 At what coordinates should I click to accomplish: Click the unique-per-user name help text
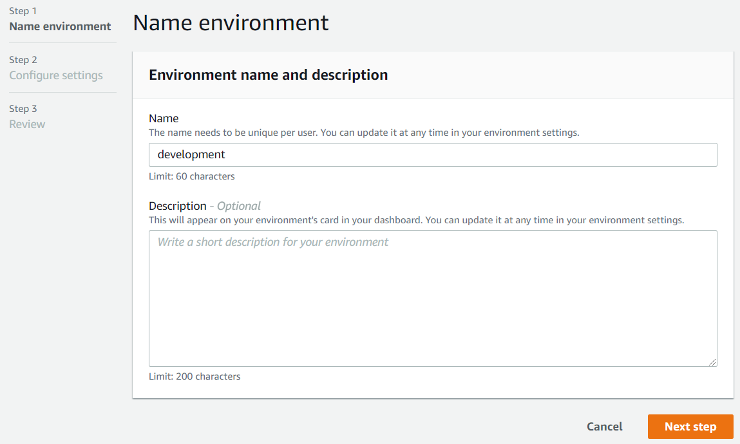(364, 133)
